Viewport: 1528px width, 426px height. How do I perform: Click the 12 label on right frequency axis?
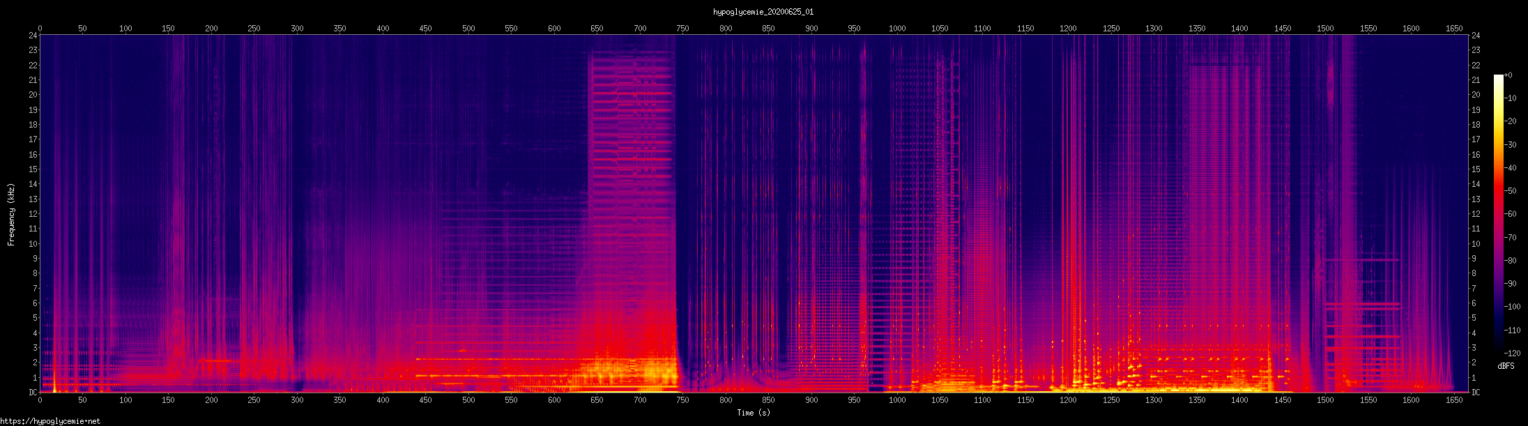pos(1476,214)
